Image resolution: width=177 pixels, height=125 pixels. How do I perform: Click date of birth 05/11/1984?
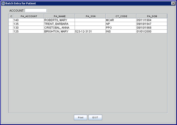point(152,20)
